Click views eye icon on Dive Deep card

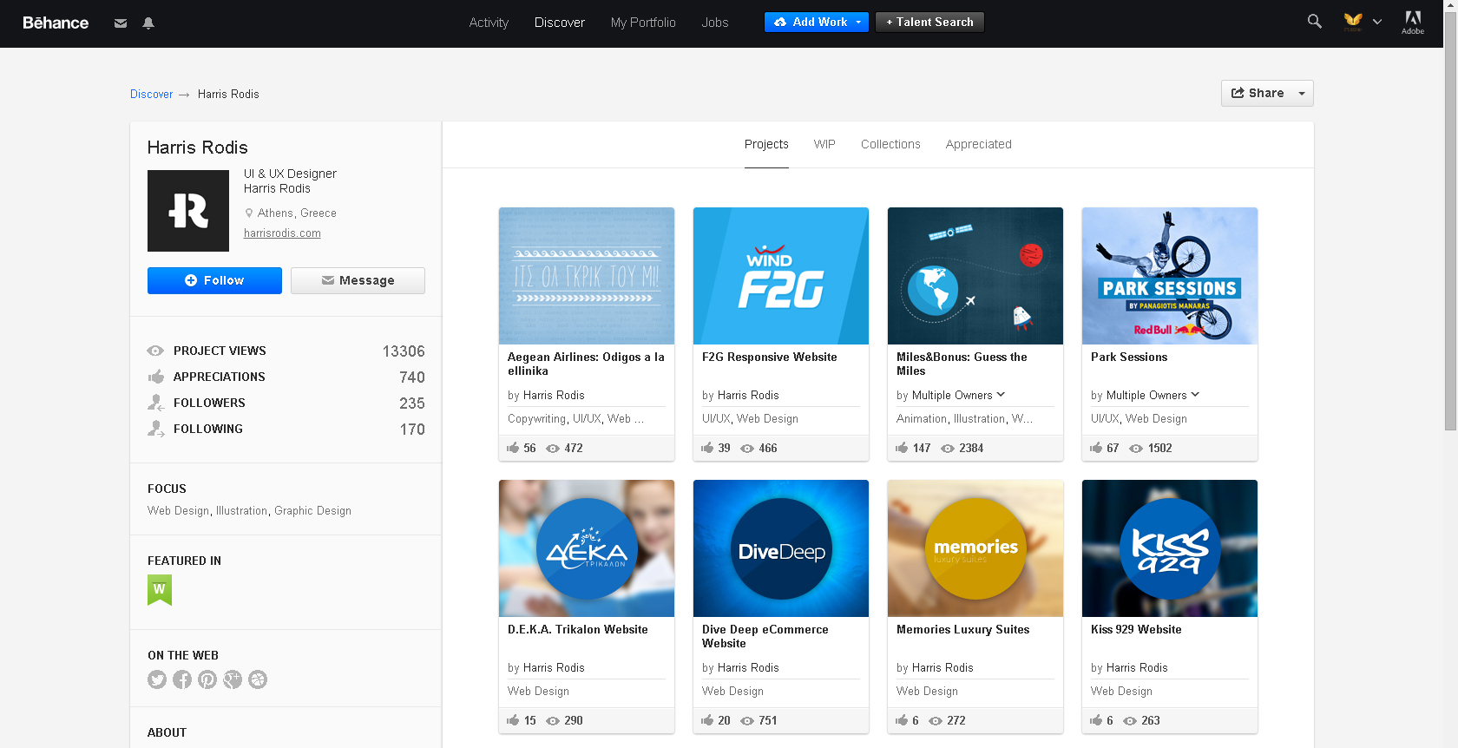[x=747, y=721]
